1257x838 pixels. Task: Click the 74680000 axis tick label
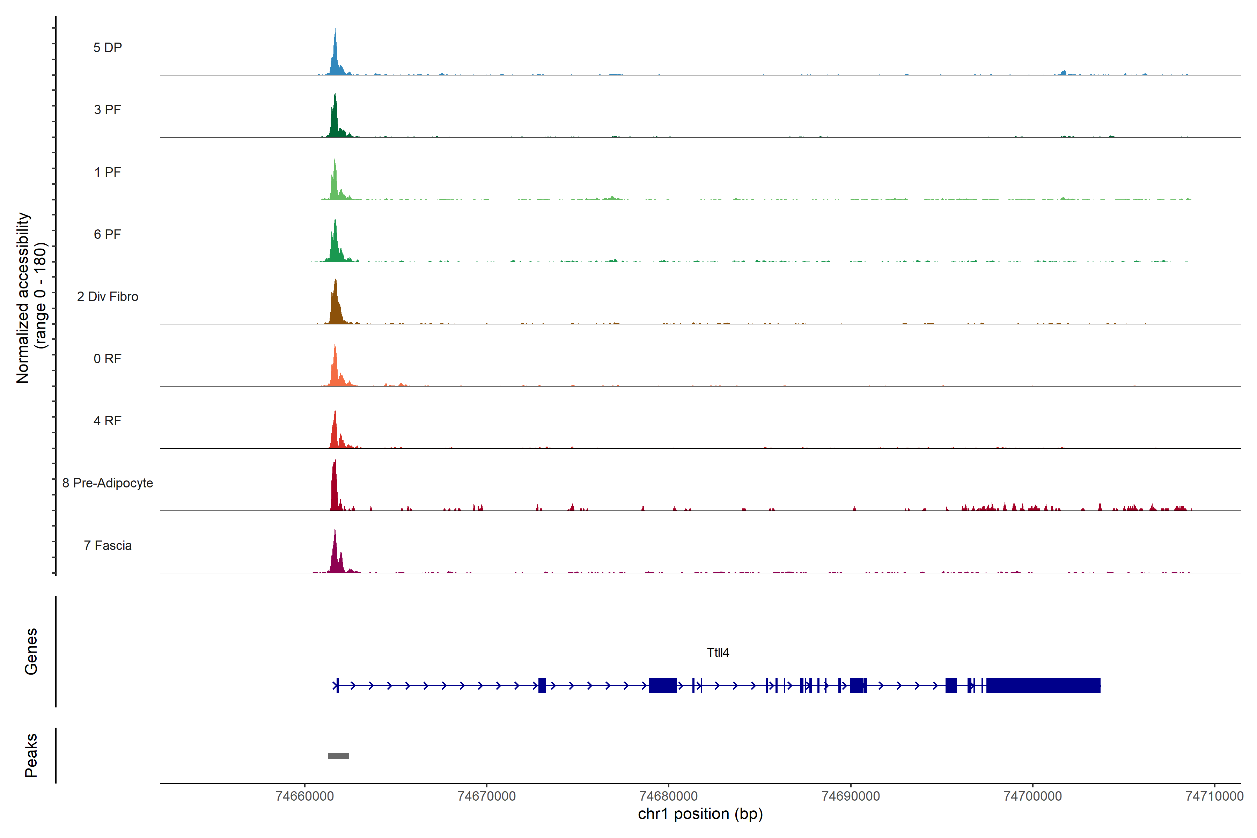coord(669,796)
